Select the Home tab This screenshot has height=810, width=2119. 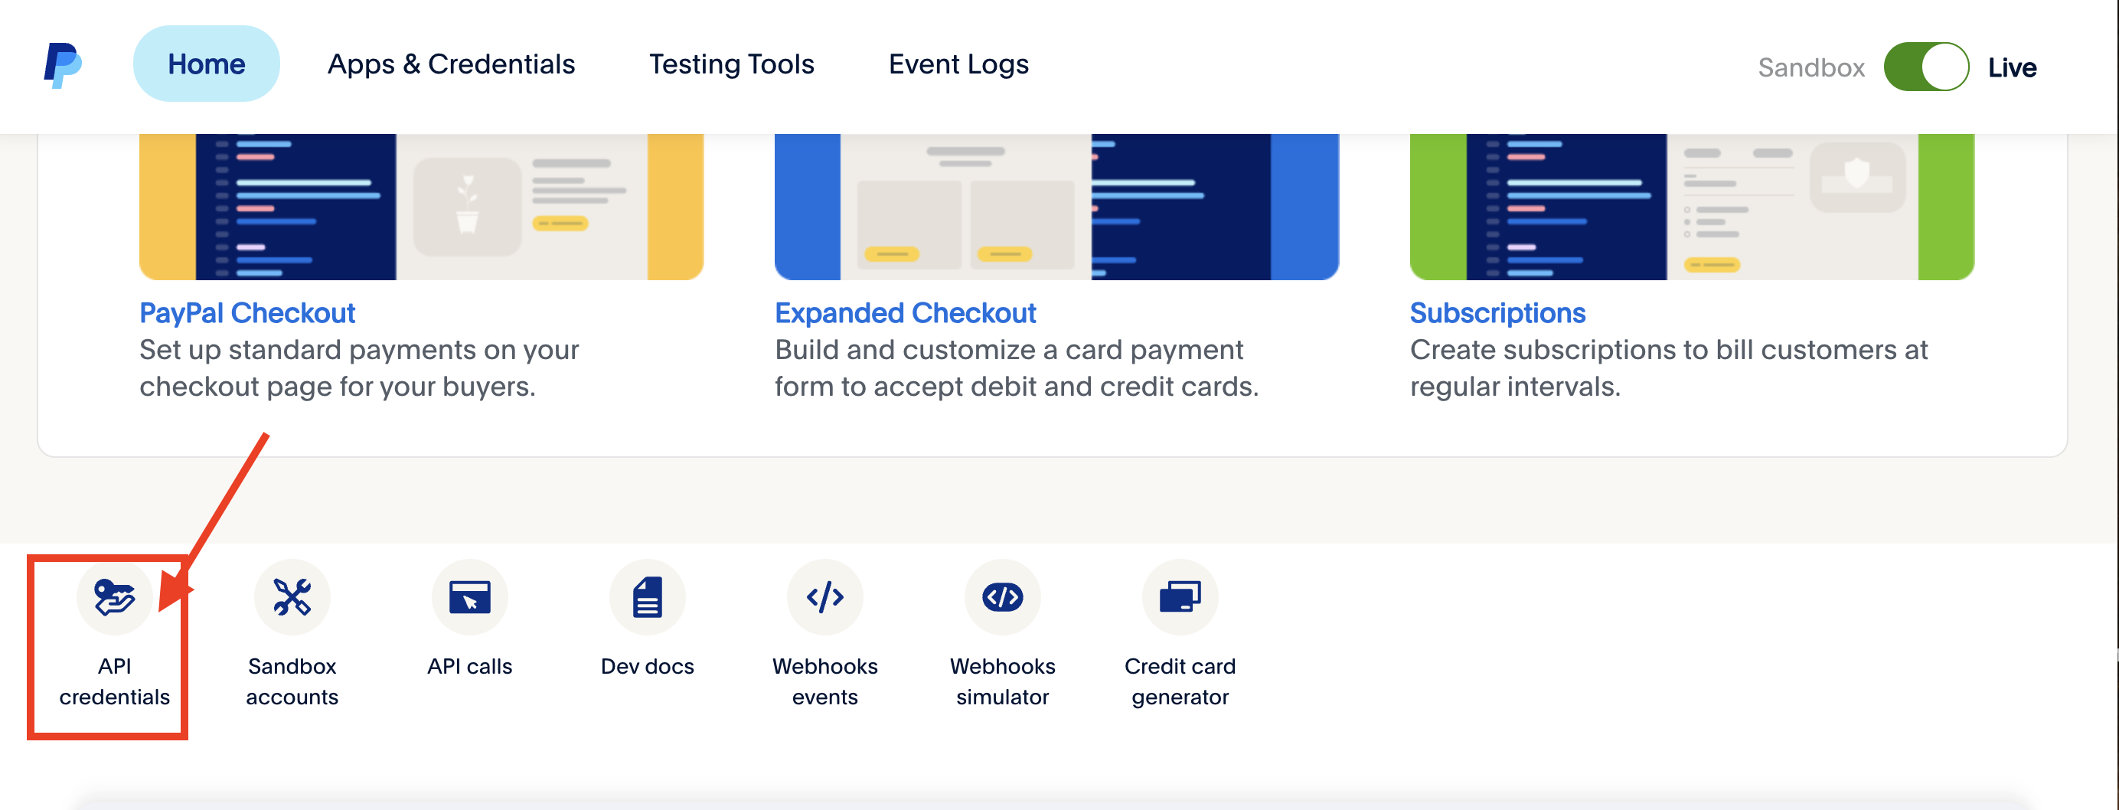tap(207, 64)
